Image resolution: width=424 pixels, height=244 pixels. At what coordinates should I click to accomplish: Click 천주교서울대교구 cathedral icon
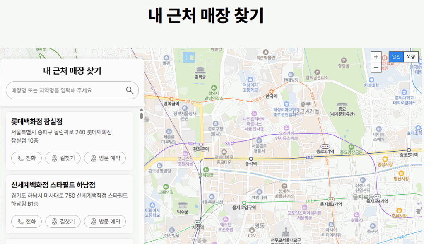pos(286,232)
